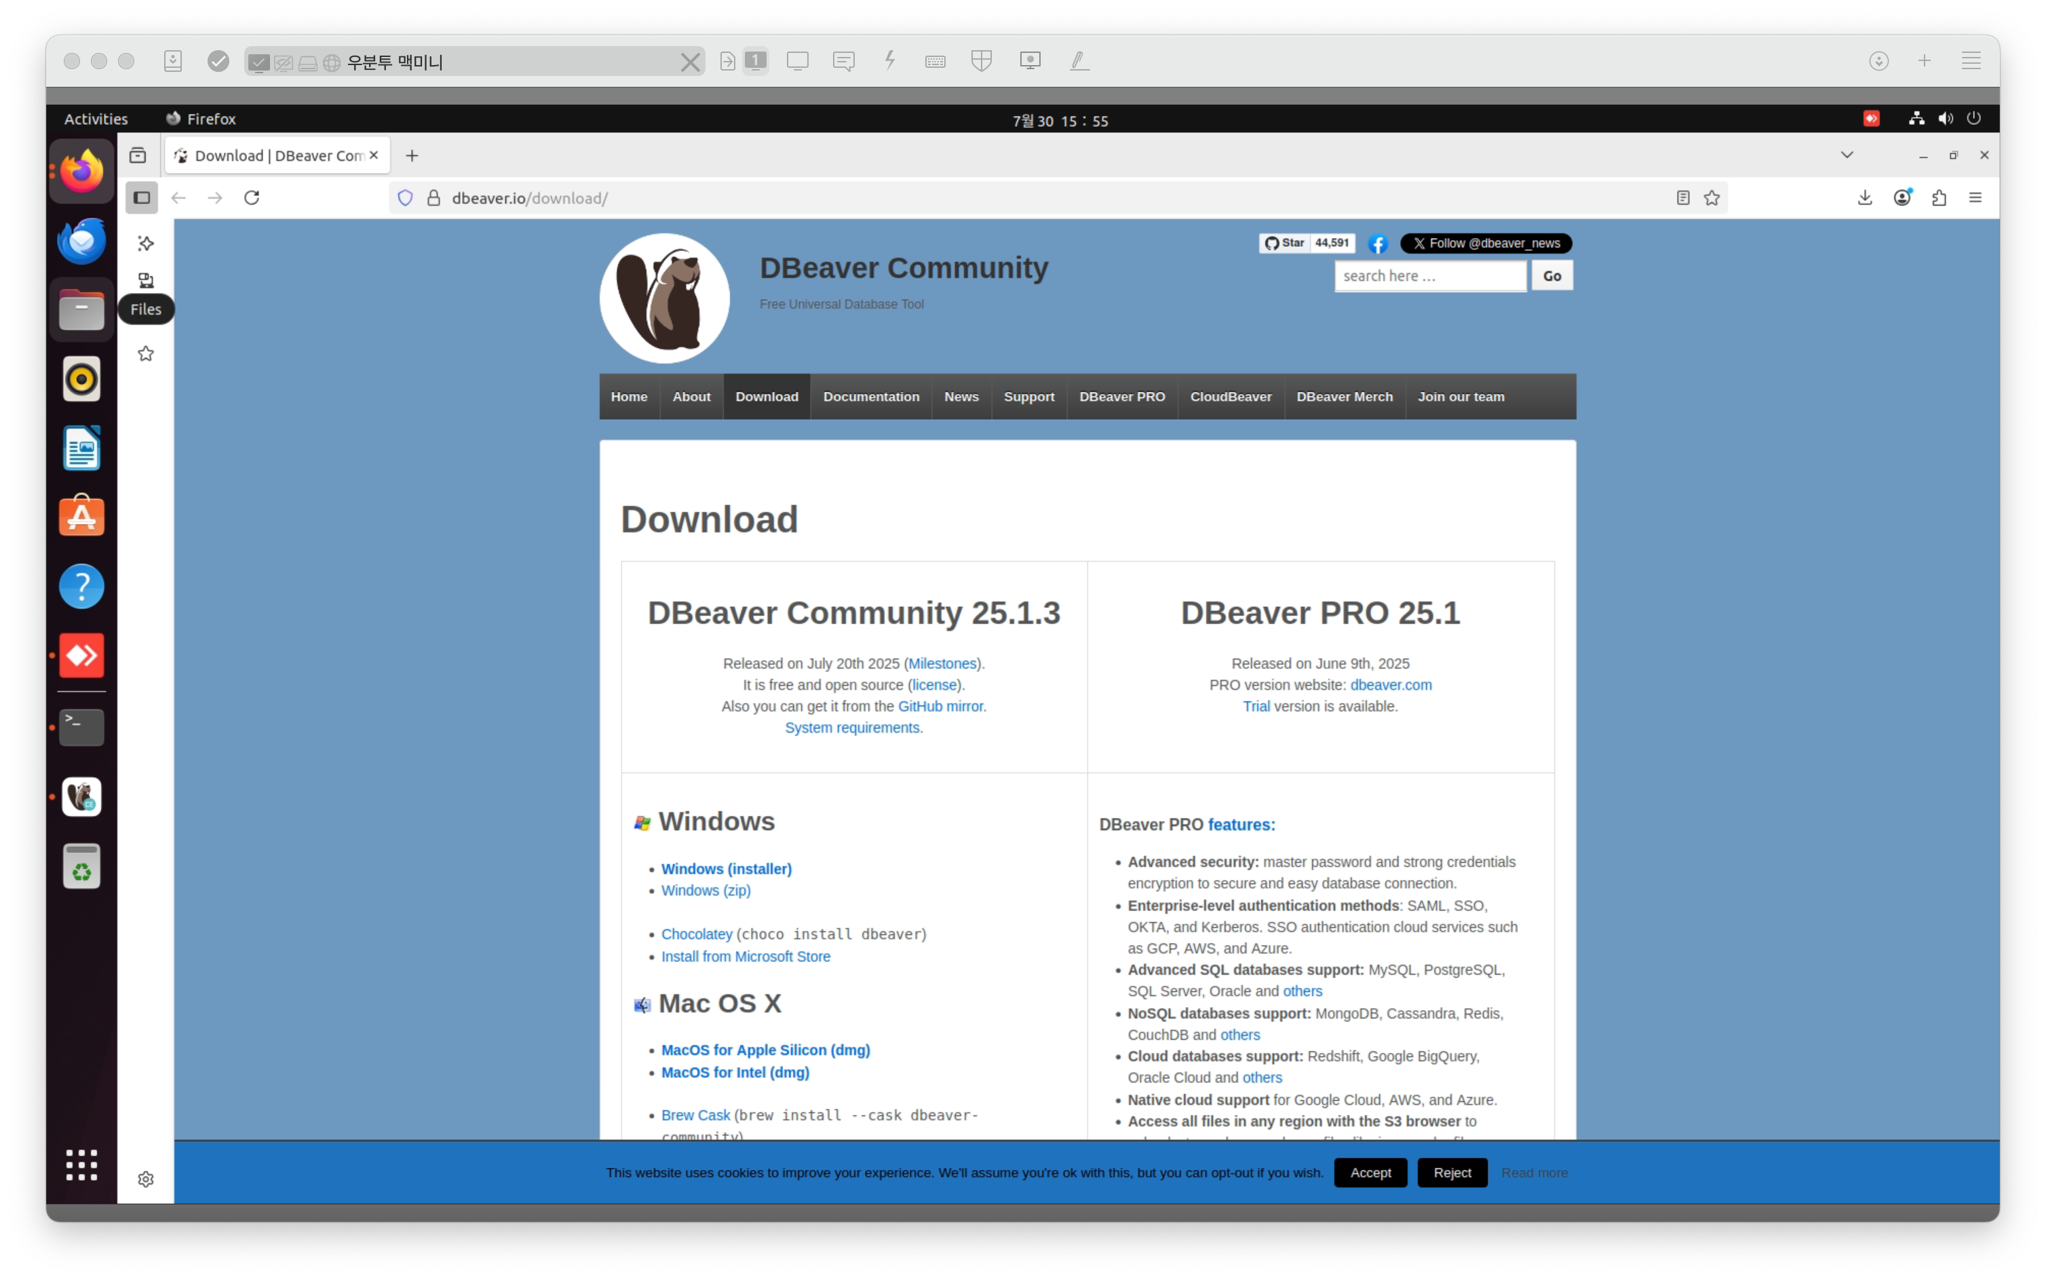This screenshot has height=1279, width=2046.
Task: Accept the website cookies
Action: 1370,1173
